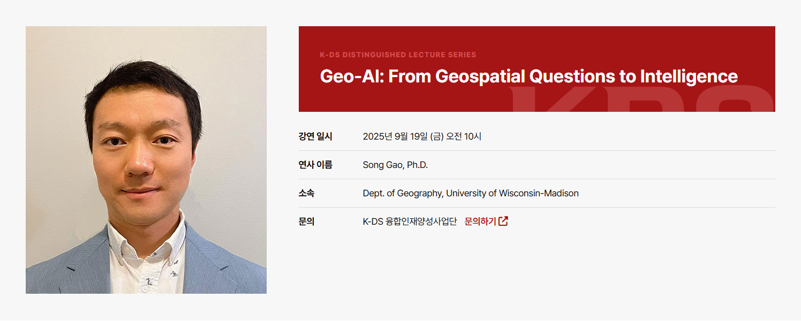Viewport: 801px width, 321px height.
Task: Click the 문의 row label
Action: pos(306,221)
